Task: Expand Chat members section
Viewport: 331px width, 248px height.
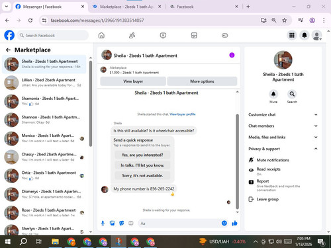Action: coord(283,126)
